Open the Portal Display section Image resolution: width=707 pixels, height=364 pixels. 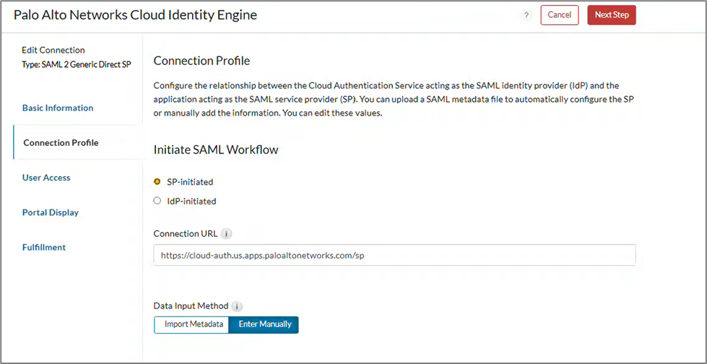click(x=51, y=212)
